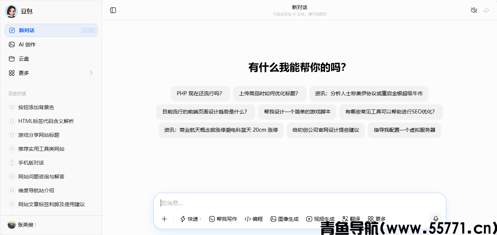Viewport: 497px width, 235px height.
Task: Select suggestion PHP 现在还流行吗?
Action: point(201,94)
